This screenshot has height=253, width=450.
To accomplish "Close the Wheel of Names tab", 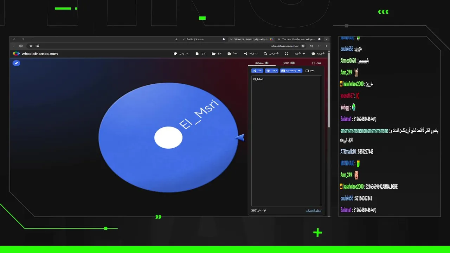I will (x=231, y=39).
